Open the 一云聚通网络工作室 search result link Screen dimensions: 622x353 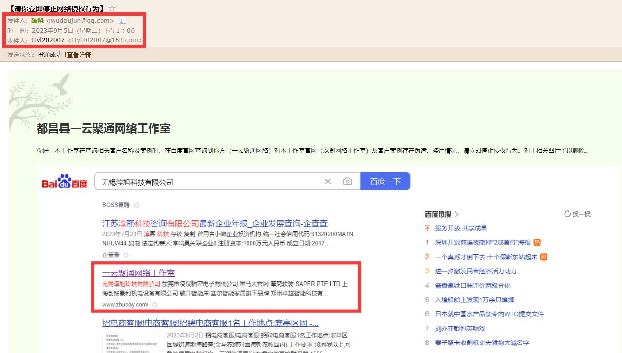point(138,273)
